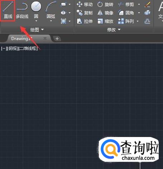This screenshot has height=169, width=163.
Task: Click the 圆角 fillet tool
Action: click(126, 13)
